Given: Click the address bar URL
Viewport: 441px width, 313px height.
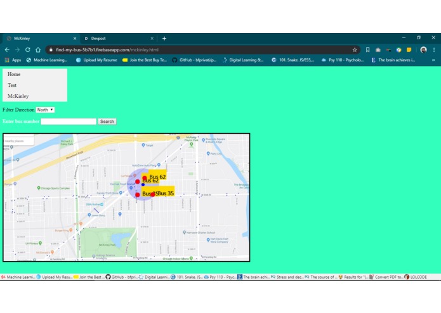Looking at the screenshot, I should tap(107, 50).
